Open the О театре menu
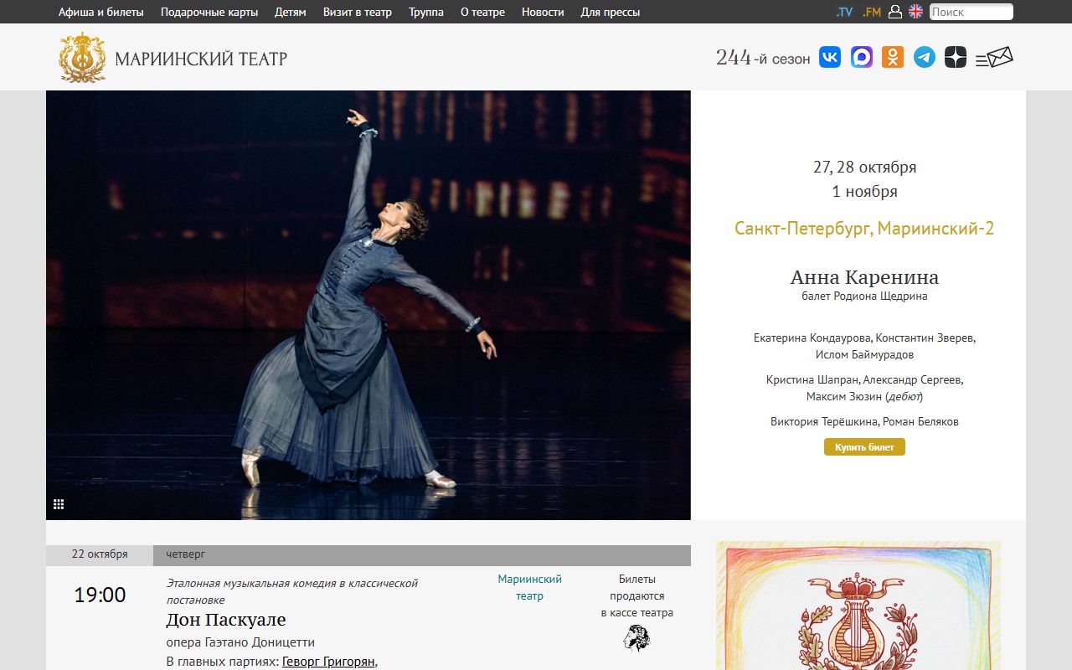1072x670 pixels. pos(482,12)
